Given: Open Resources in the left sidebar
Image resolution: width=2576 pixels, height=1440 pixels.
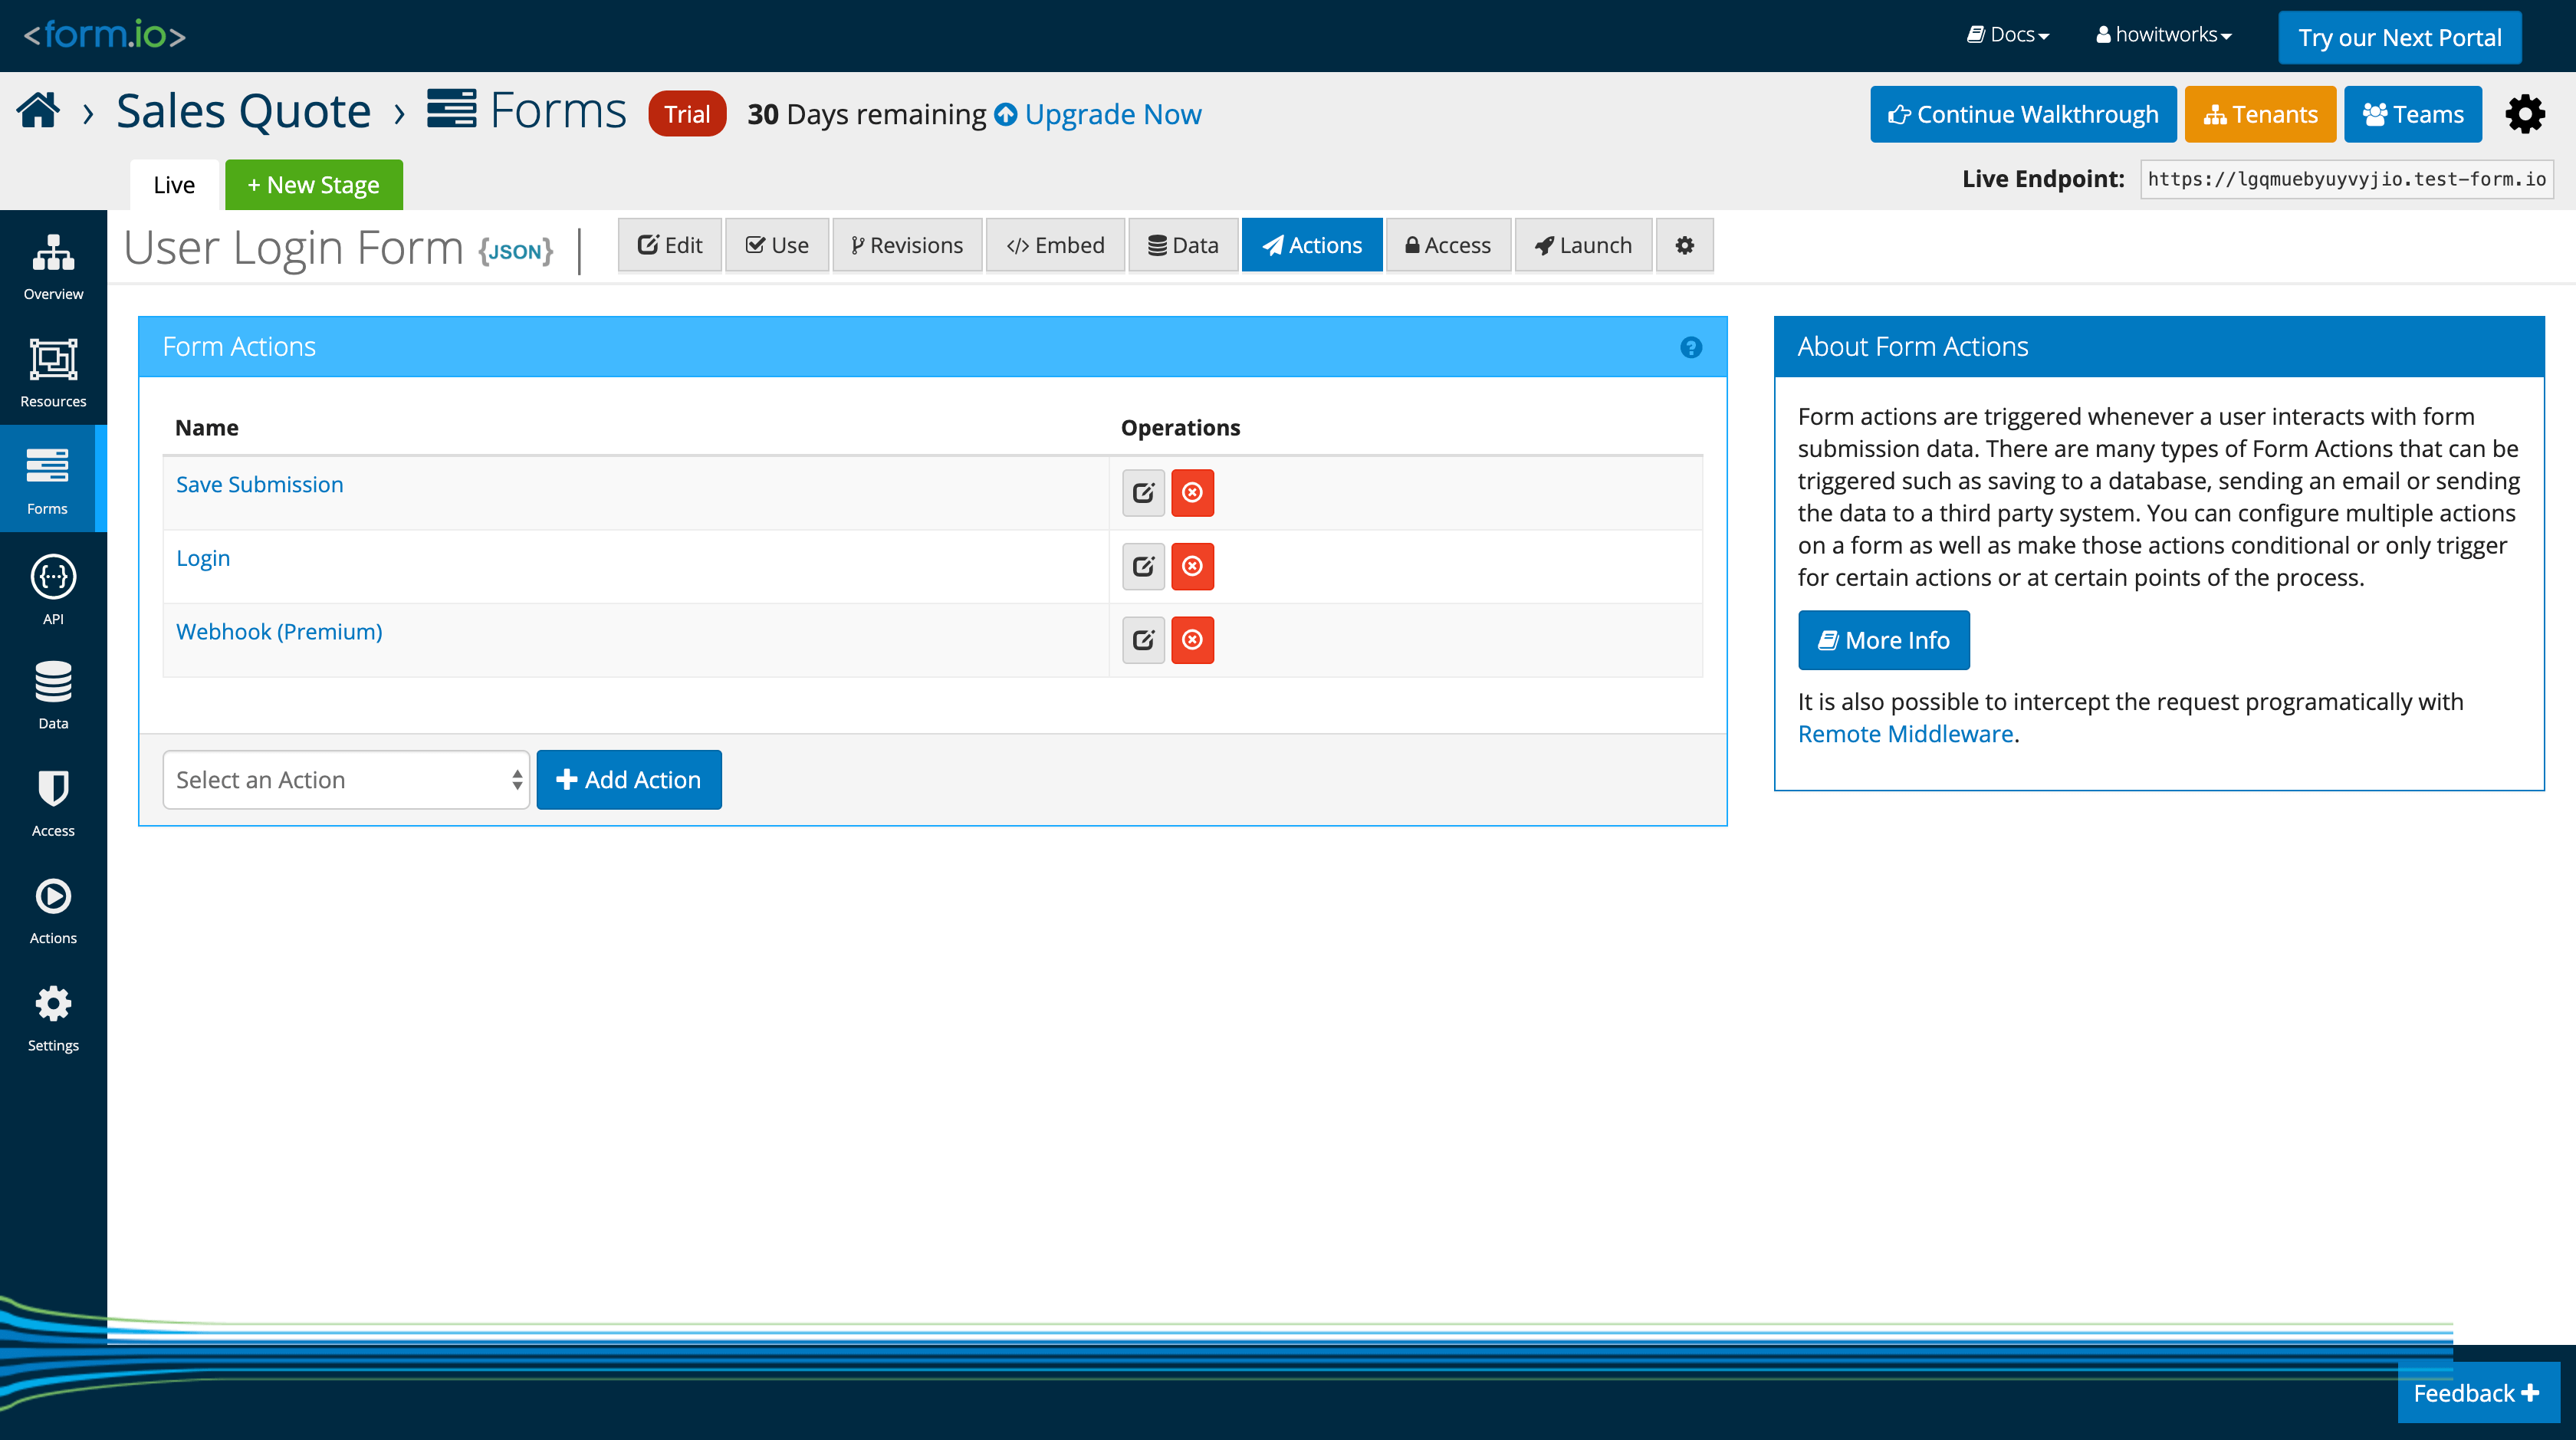Looking at the screenshot, I should (53, 372).
